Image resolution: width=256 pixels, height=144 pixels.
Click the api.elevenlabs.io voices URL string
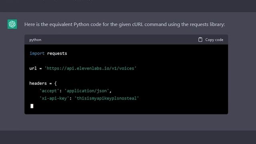click(x=90, y=68)
